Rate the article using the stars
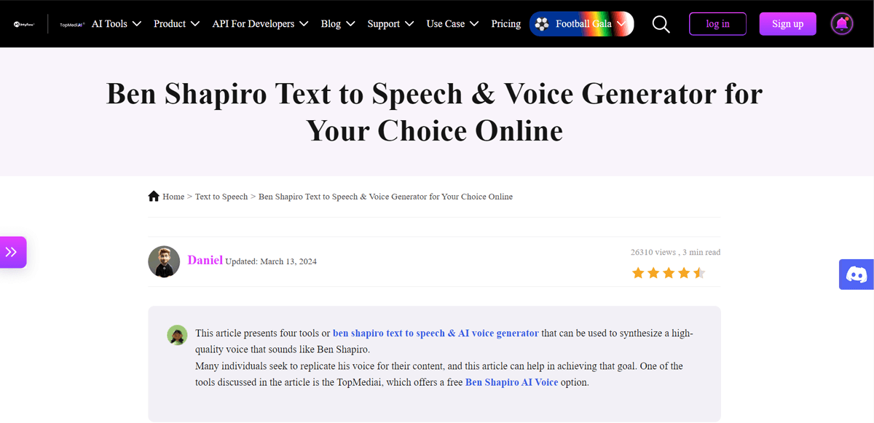This screenshot has height=423, width=874. (668, 273)
